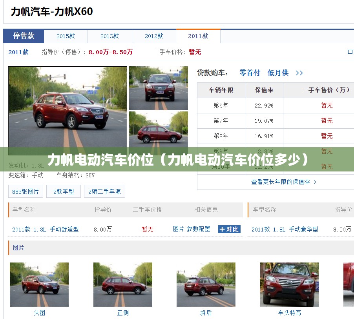Open 2011款 1.8L 手动舒适型 model link
The height and width of the screenshot is (319, 354).
click(x=46, y=230)
